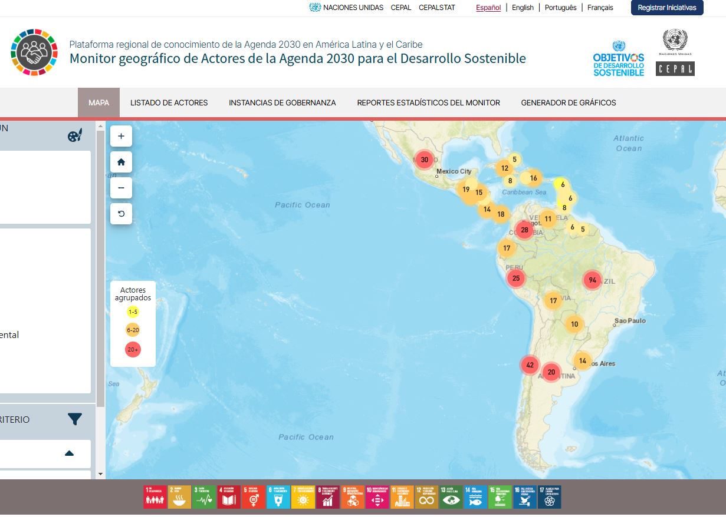Open GENERADOR DE GRÁFICOS tab
The width and height of the screenshot is (726, 517).
569,102
